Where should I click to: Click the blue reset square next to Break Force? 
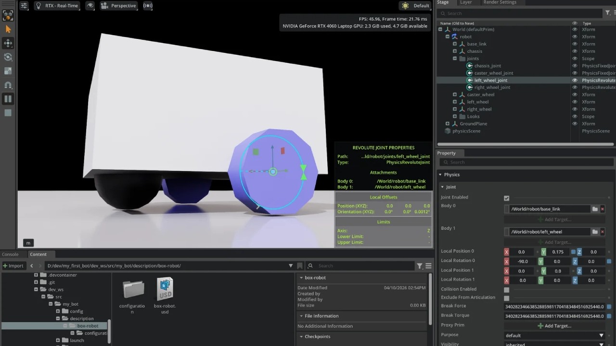pos(609,307)
